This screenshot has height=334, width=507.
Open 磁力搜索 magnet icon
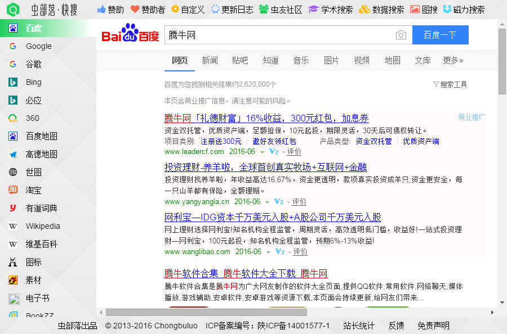[447, 10]
